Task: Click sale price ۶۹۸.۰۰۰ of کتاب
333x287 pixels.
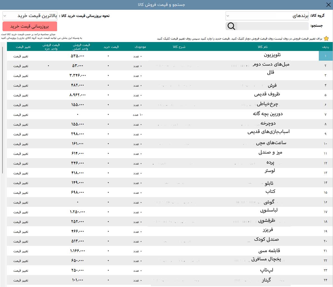Action: click(x=77, y=192)
